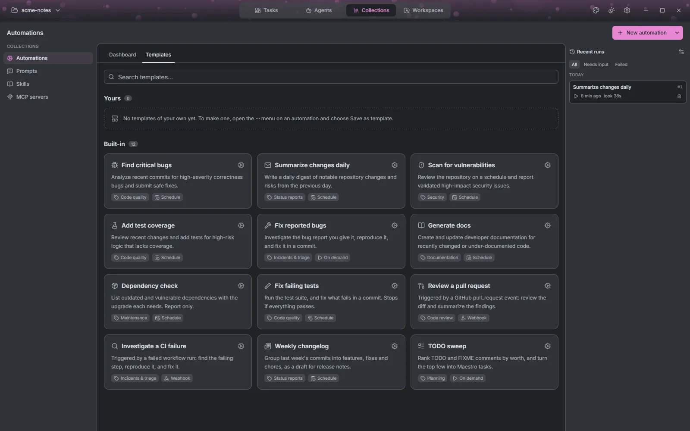Click the On demand tag on TODO sweep

point(468,378)
